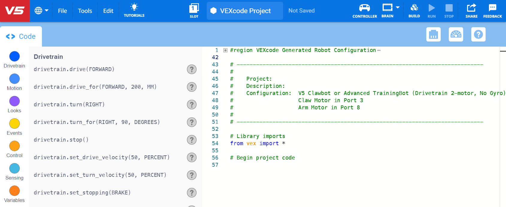Image resolution: width=506 pixels, height=207 pixels.
Task: Expand the collapsed Robot Configuration region
Action: click(x=225, y=50)
